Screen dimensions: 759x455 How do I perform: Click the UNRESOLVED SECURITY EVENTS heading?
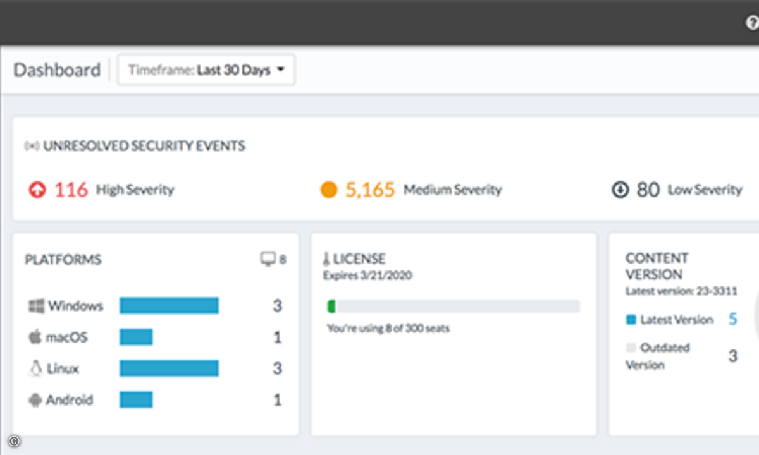pyautogui.click(x=144, y=146)
